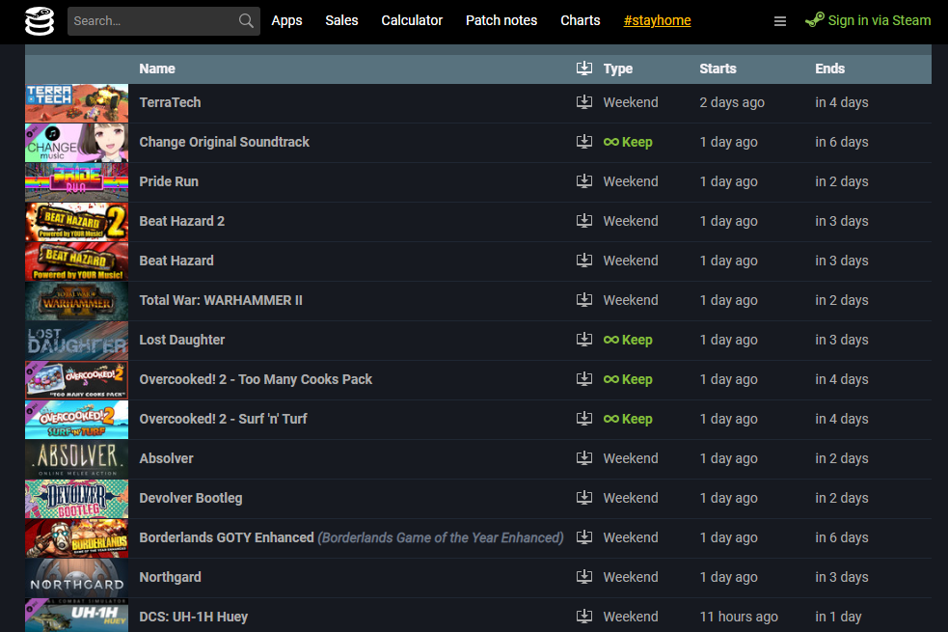Viewport: 948px width, 632px height.
Task: Click the TerraTech thumbnail image
Action: [x=77, y=103]
